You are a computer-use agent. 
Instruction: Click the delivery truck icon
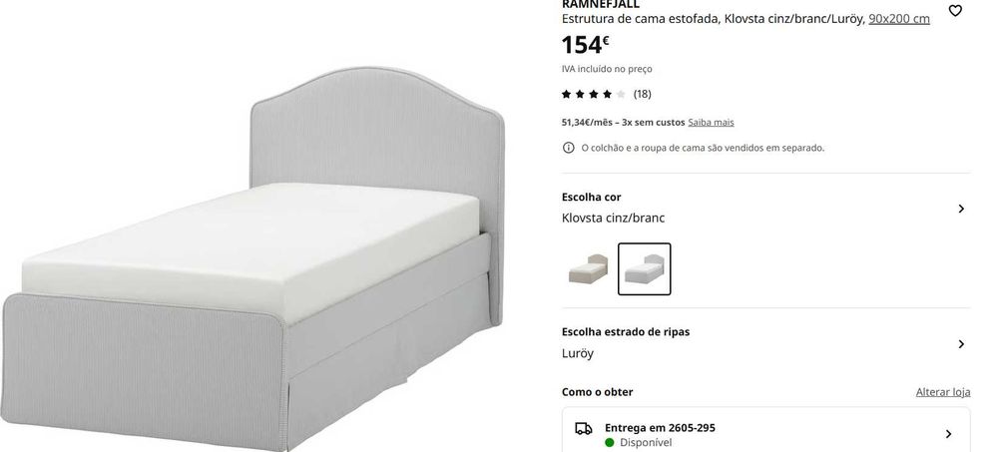584,428
